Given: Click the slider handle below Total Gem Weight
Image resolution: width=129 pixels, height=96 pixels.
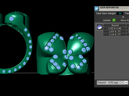Looking at the screenshot, I should (123, 17).
